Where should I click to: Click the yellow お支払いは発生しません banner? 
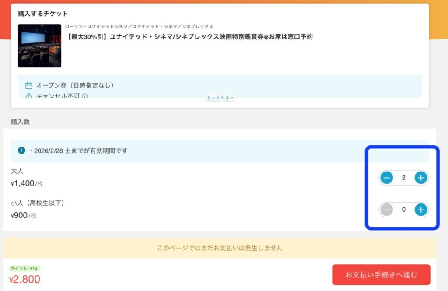(x=220, y=248)
